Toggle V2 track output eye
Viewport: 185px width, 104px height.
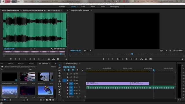coord(77,80)
